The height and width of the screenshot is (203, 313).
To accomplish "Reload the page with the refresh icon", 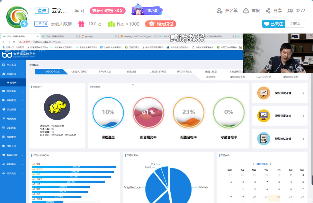I will pyautogui.click(x=14, y=42).
